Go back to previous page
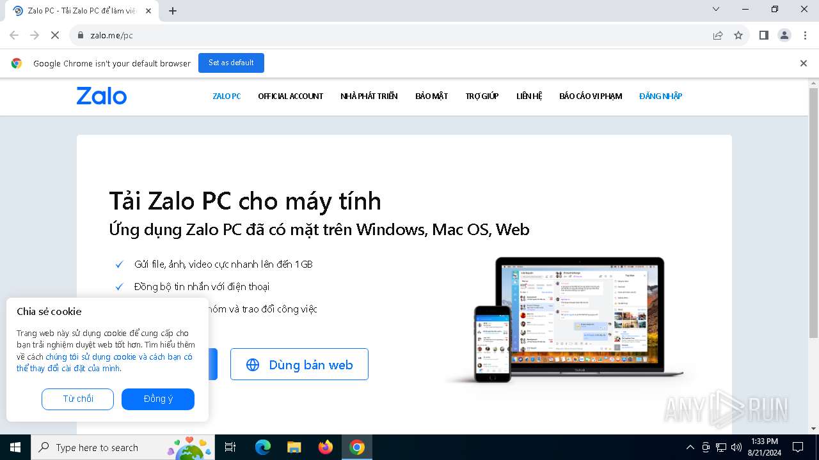 (x=14, y=35)
